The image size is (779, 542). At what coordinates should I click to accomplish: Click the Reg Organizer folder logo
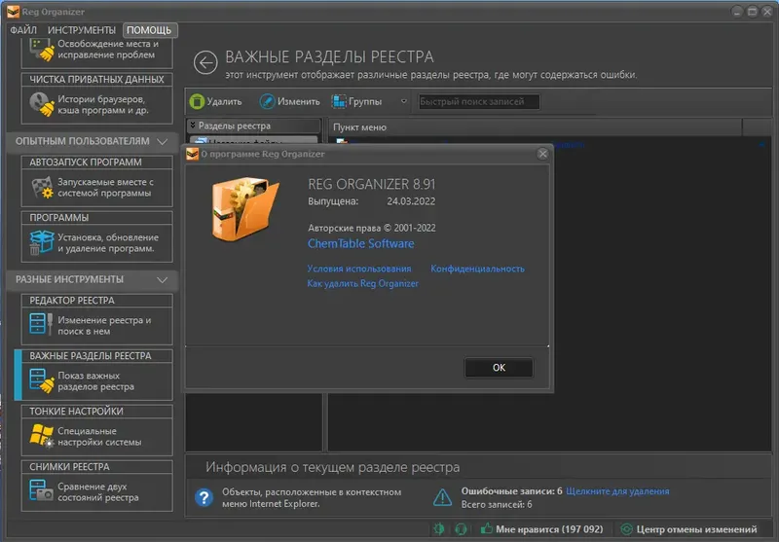[245, 208]
